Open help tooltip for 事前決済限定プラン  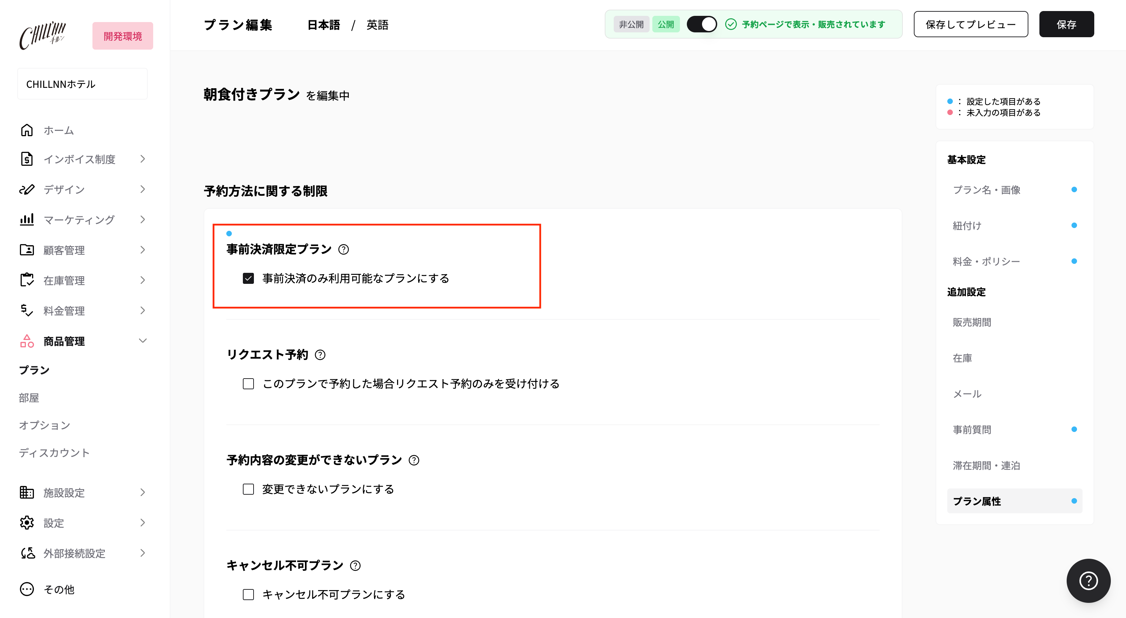(x=344, y=249)
